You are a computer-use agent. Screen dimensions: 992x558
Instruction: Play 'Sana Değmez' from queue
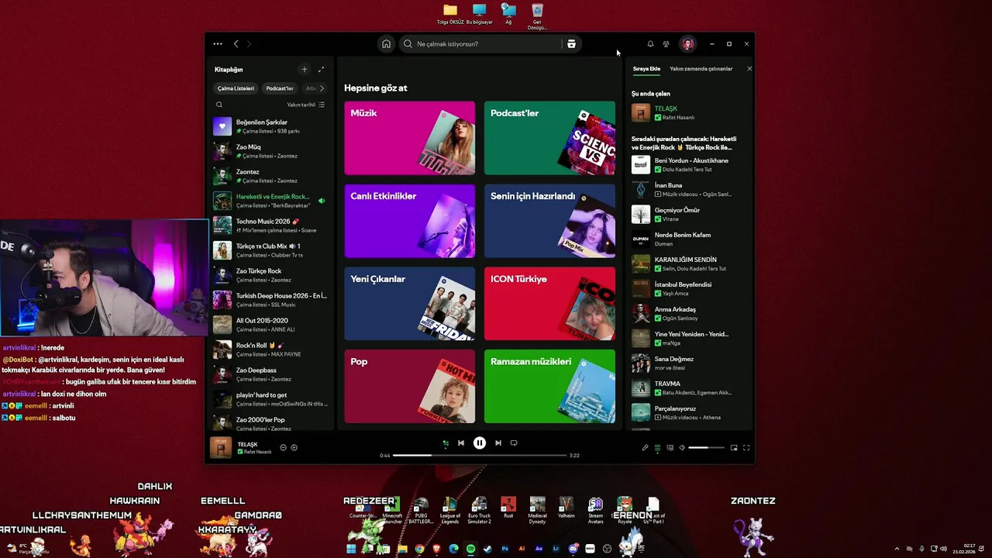[687, 363]
